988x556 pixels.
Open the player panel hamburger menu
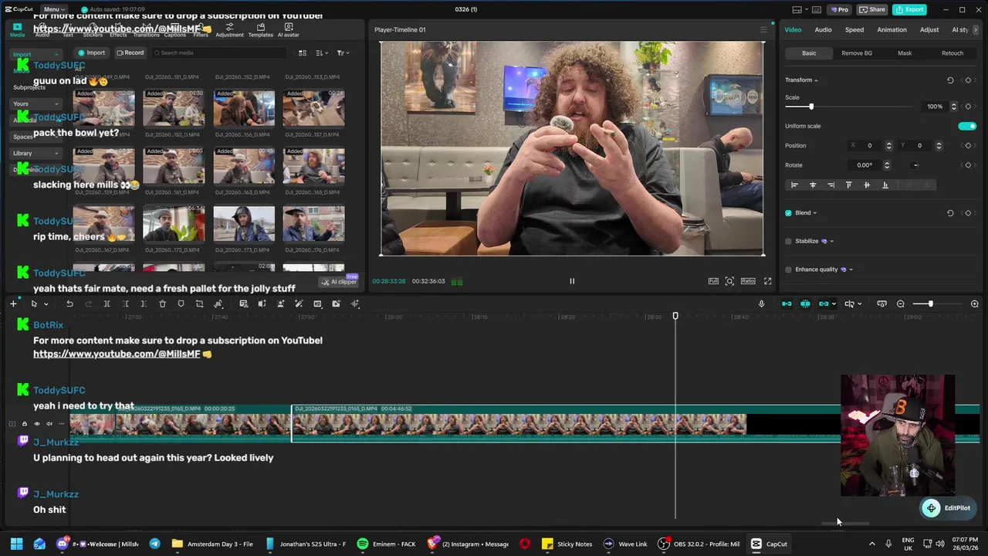click(x=763, y=30)
